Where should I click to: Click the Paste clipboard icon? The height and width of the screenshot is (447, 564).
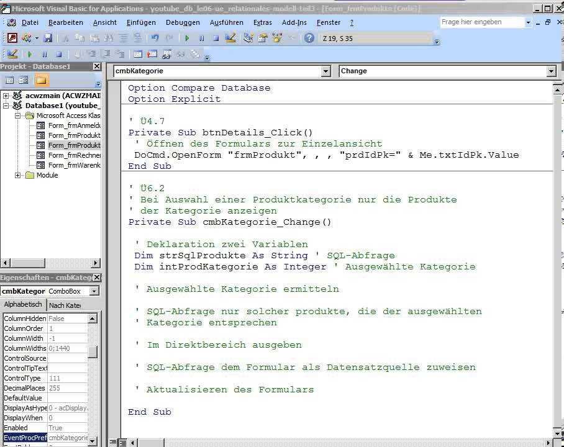click(94, 38)
